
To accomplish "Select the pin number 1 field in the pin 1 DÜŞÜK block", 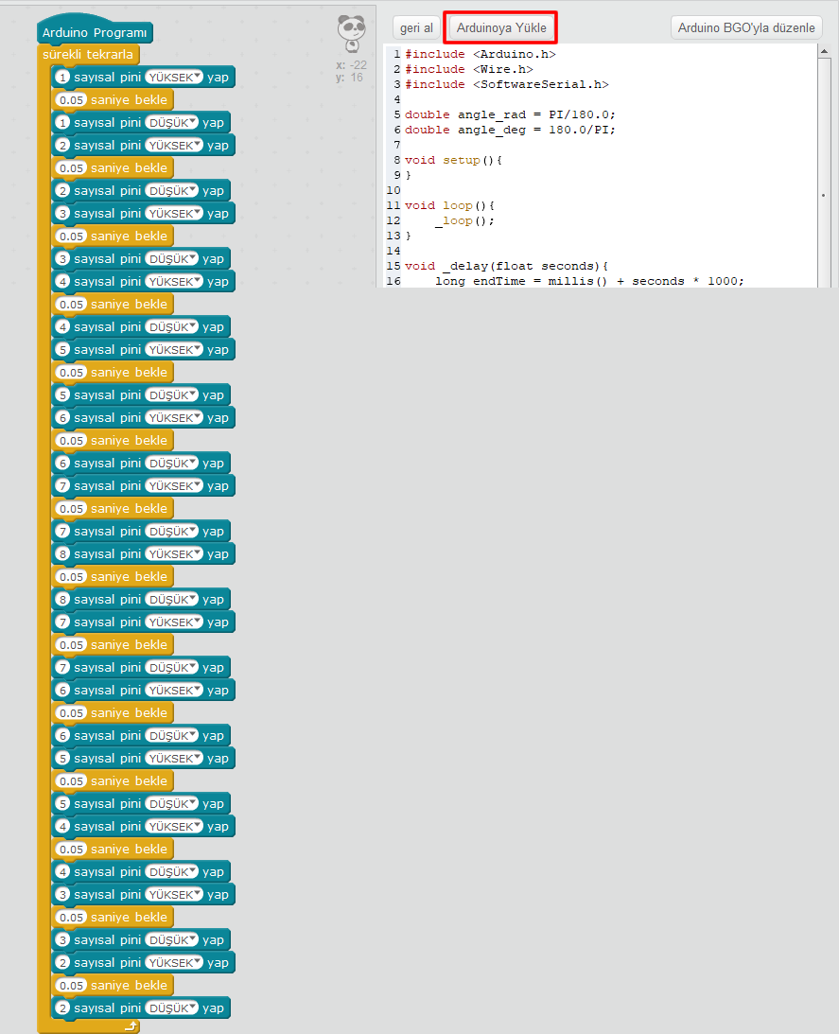I will [62, 123].
